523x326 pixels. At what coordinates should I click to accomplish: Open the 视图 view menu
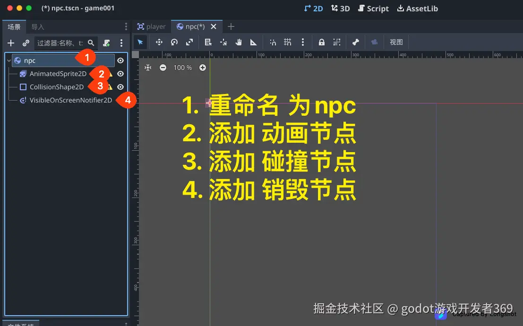coord(396,42)
